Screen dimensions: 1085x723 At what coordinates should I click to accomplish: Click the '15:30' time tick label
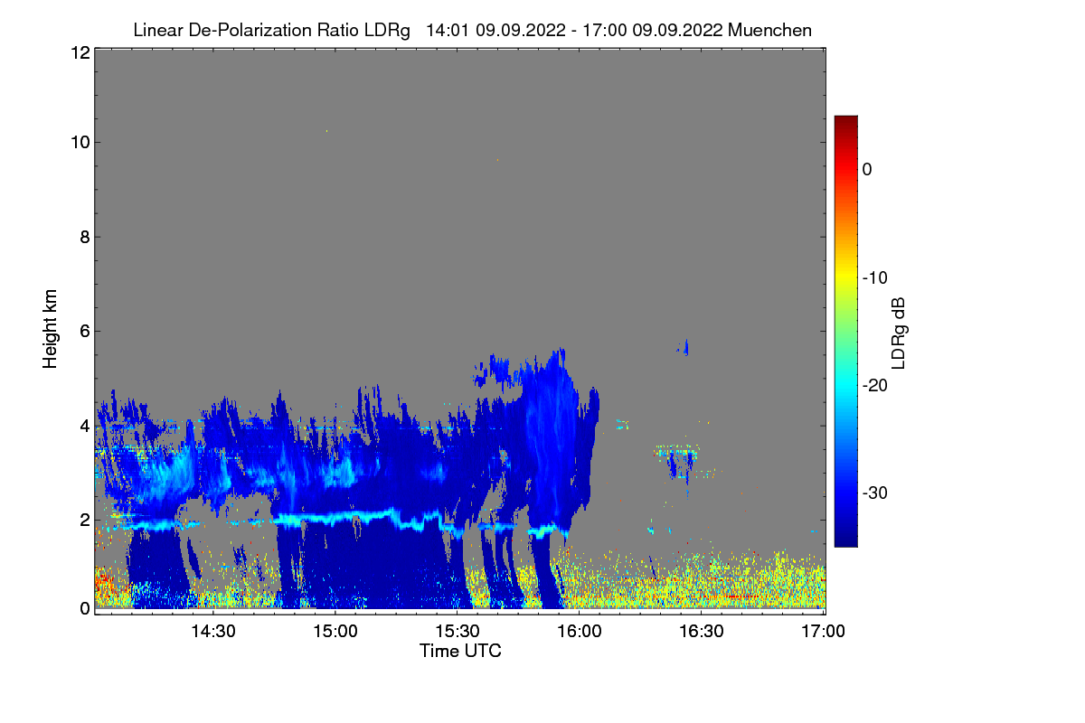[x=458, y=631]
